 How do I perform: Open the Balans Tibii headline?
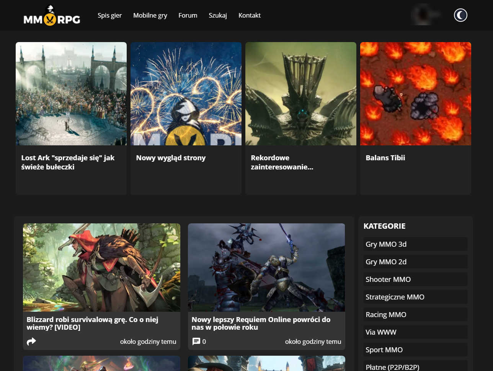[x=385, y=158]
